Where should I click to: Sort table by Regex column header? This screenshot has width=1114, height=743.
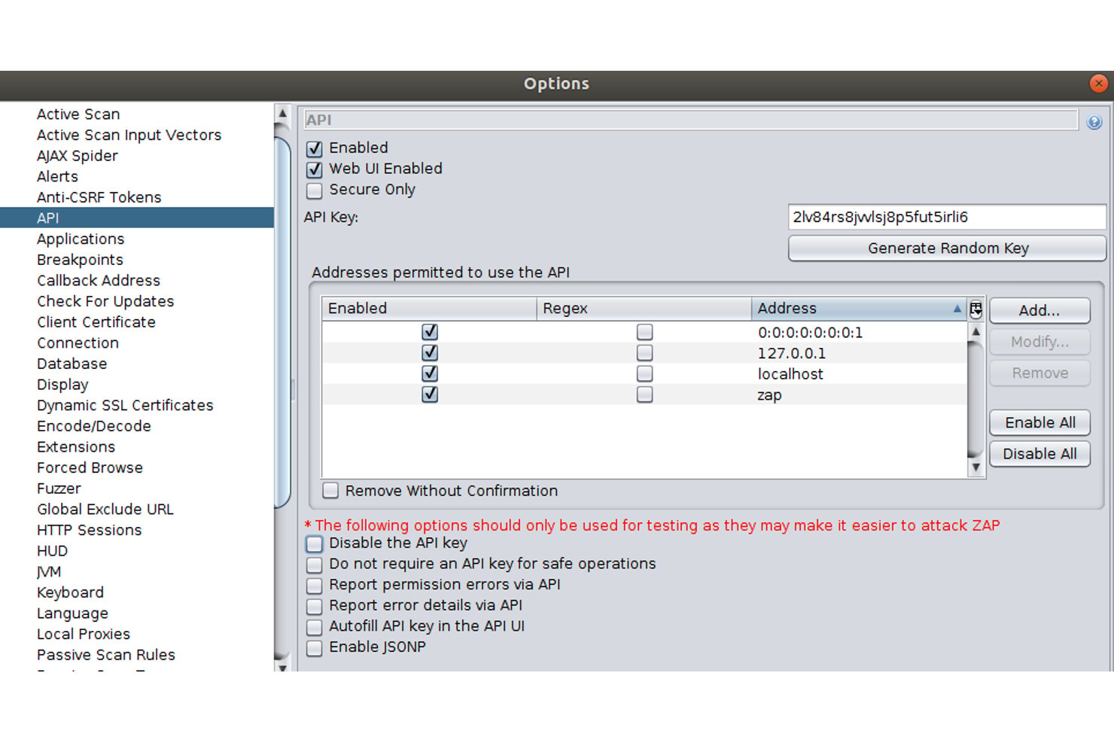644,309
